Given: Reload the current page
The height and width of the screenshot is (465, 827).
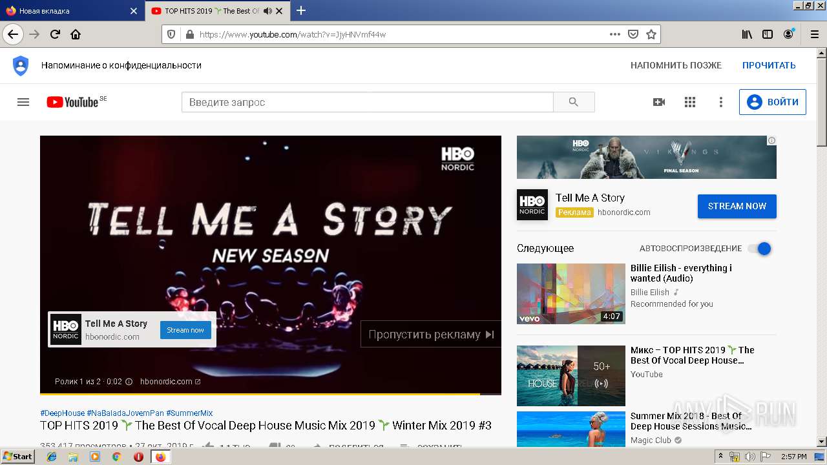Looking at the screenshot, I should (55, 34).
